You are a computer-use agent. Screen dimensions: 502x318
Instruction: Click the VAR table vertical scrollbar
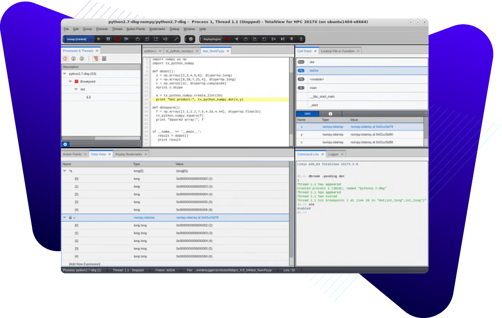click(x=426, y=132)
